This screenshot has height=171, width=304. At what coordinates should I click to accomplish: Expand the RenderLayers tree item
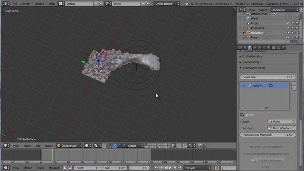[x=245, y=14]
